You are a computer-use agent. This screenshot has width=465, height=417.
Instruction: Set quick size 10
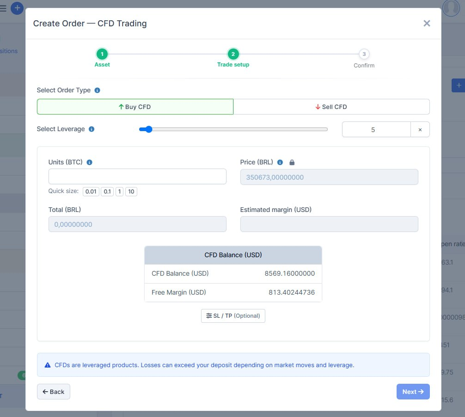[x=131, y=192]
